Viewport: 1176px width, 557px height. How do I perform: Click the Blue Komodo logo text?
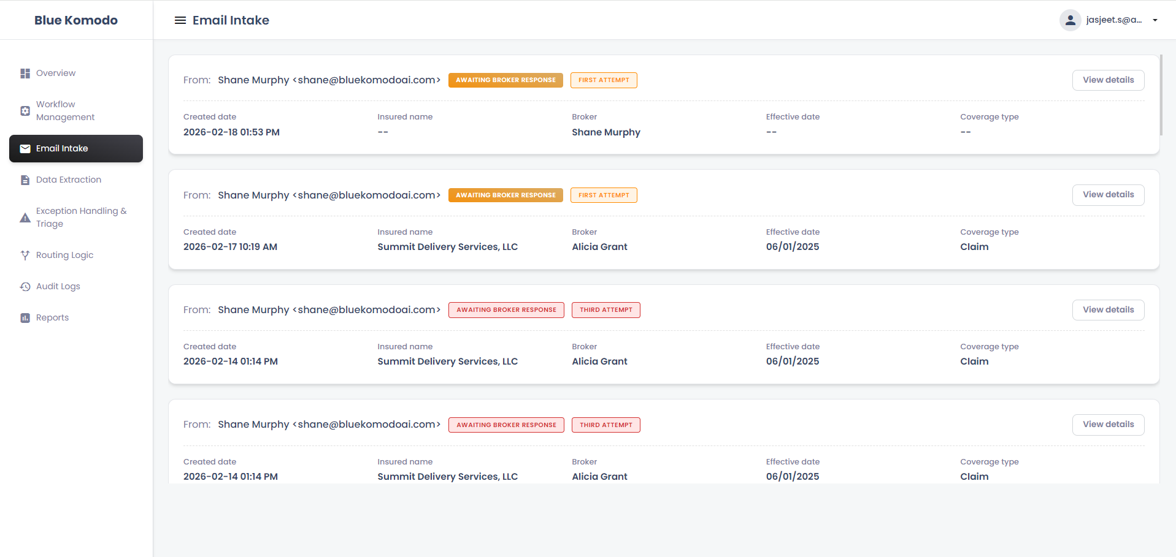pos(76,20)
